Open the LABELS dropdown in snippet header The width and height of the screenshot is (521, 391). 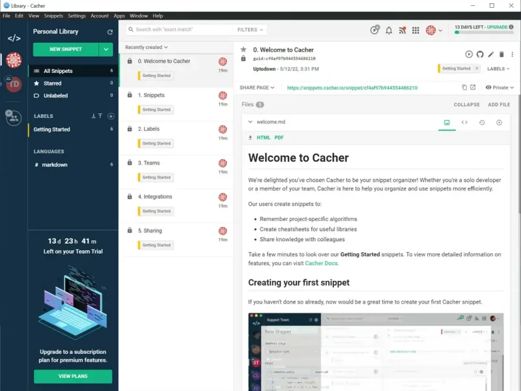[498, 68]
